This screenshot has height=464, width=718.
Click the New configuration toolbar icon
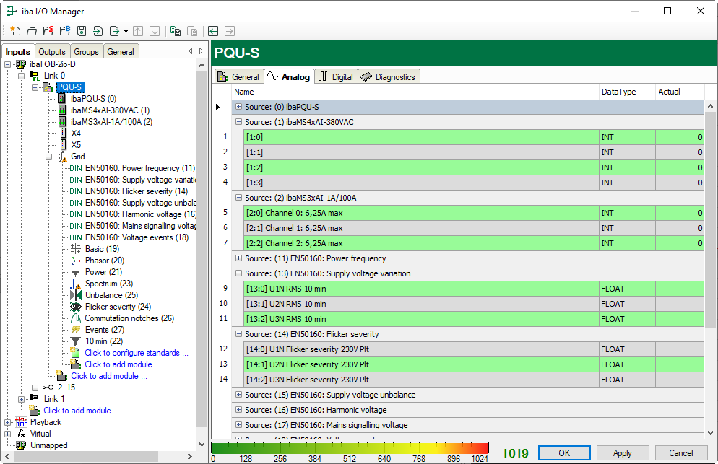15,31
